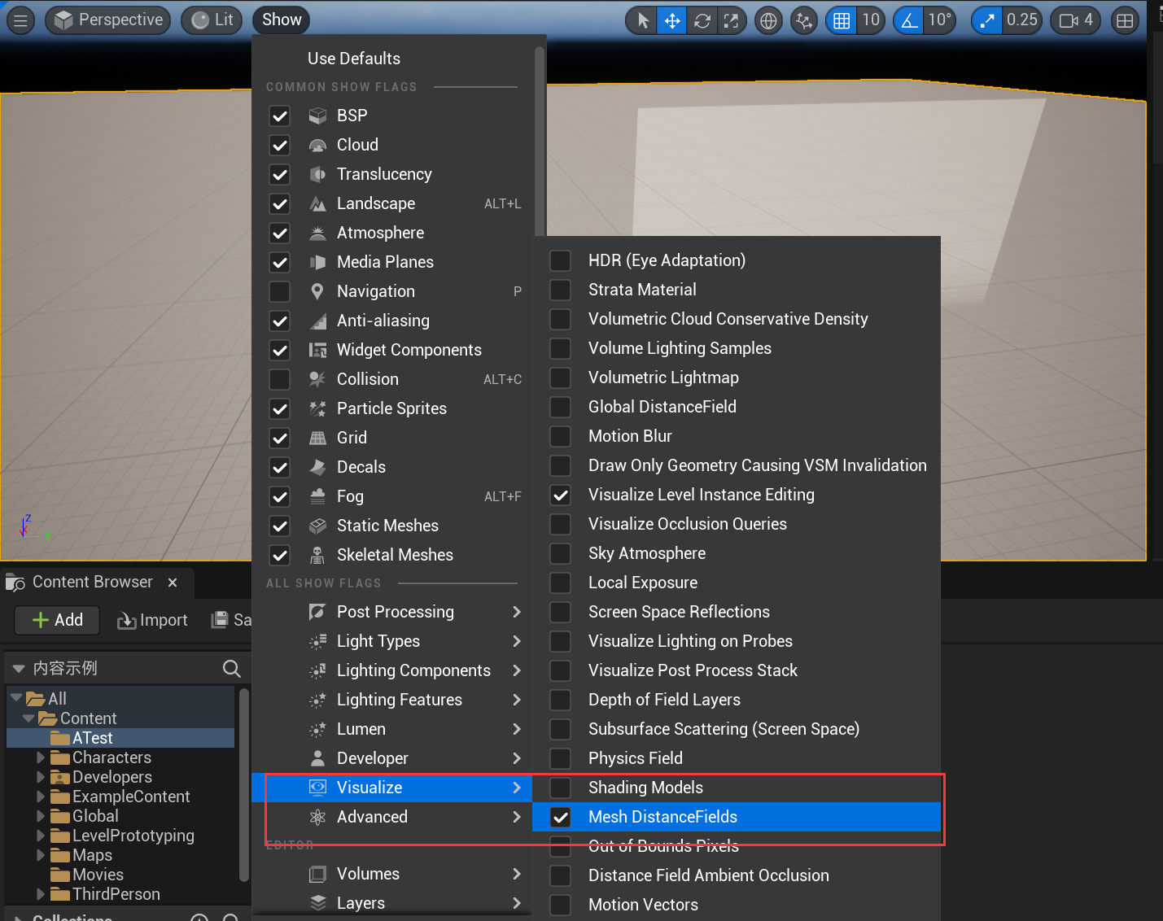Image resolution: width=1163 pixels, height=921 pixels.
Task: Click the Add button in Content Browser
Action: [x=57, y=620]
